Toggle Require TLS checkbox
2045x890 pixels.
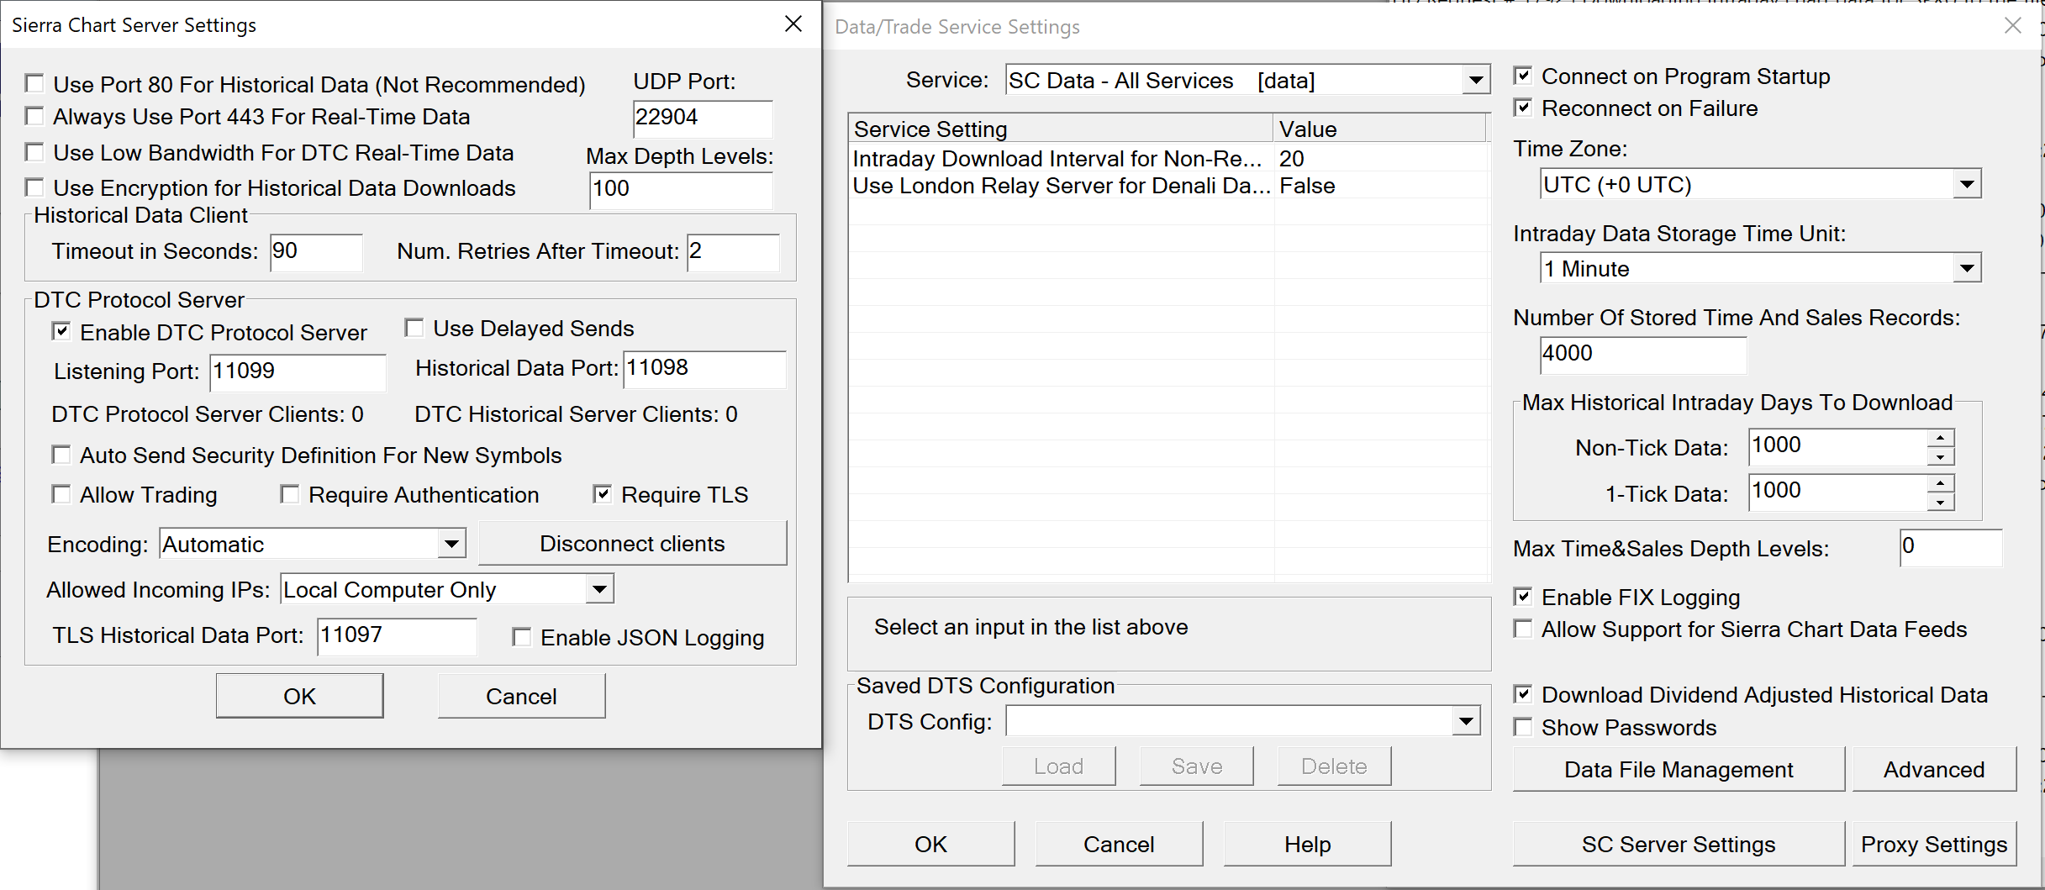click(602, 494)
